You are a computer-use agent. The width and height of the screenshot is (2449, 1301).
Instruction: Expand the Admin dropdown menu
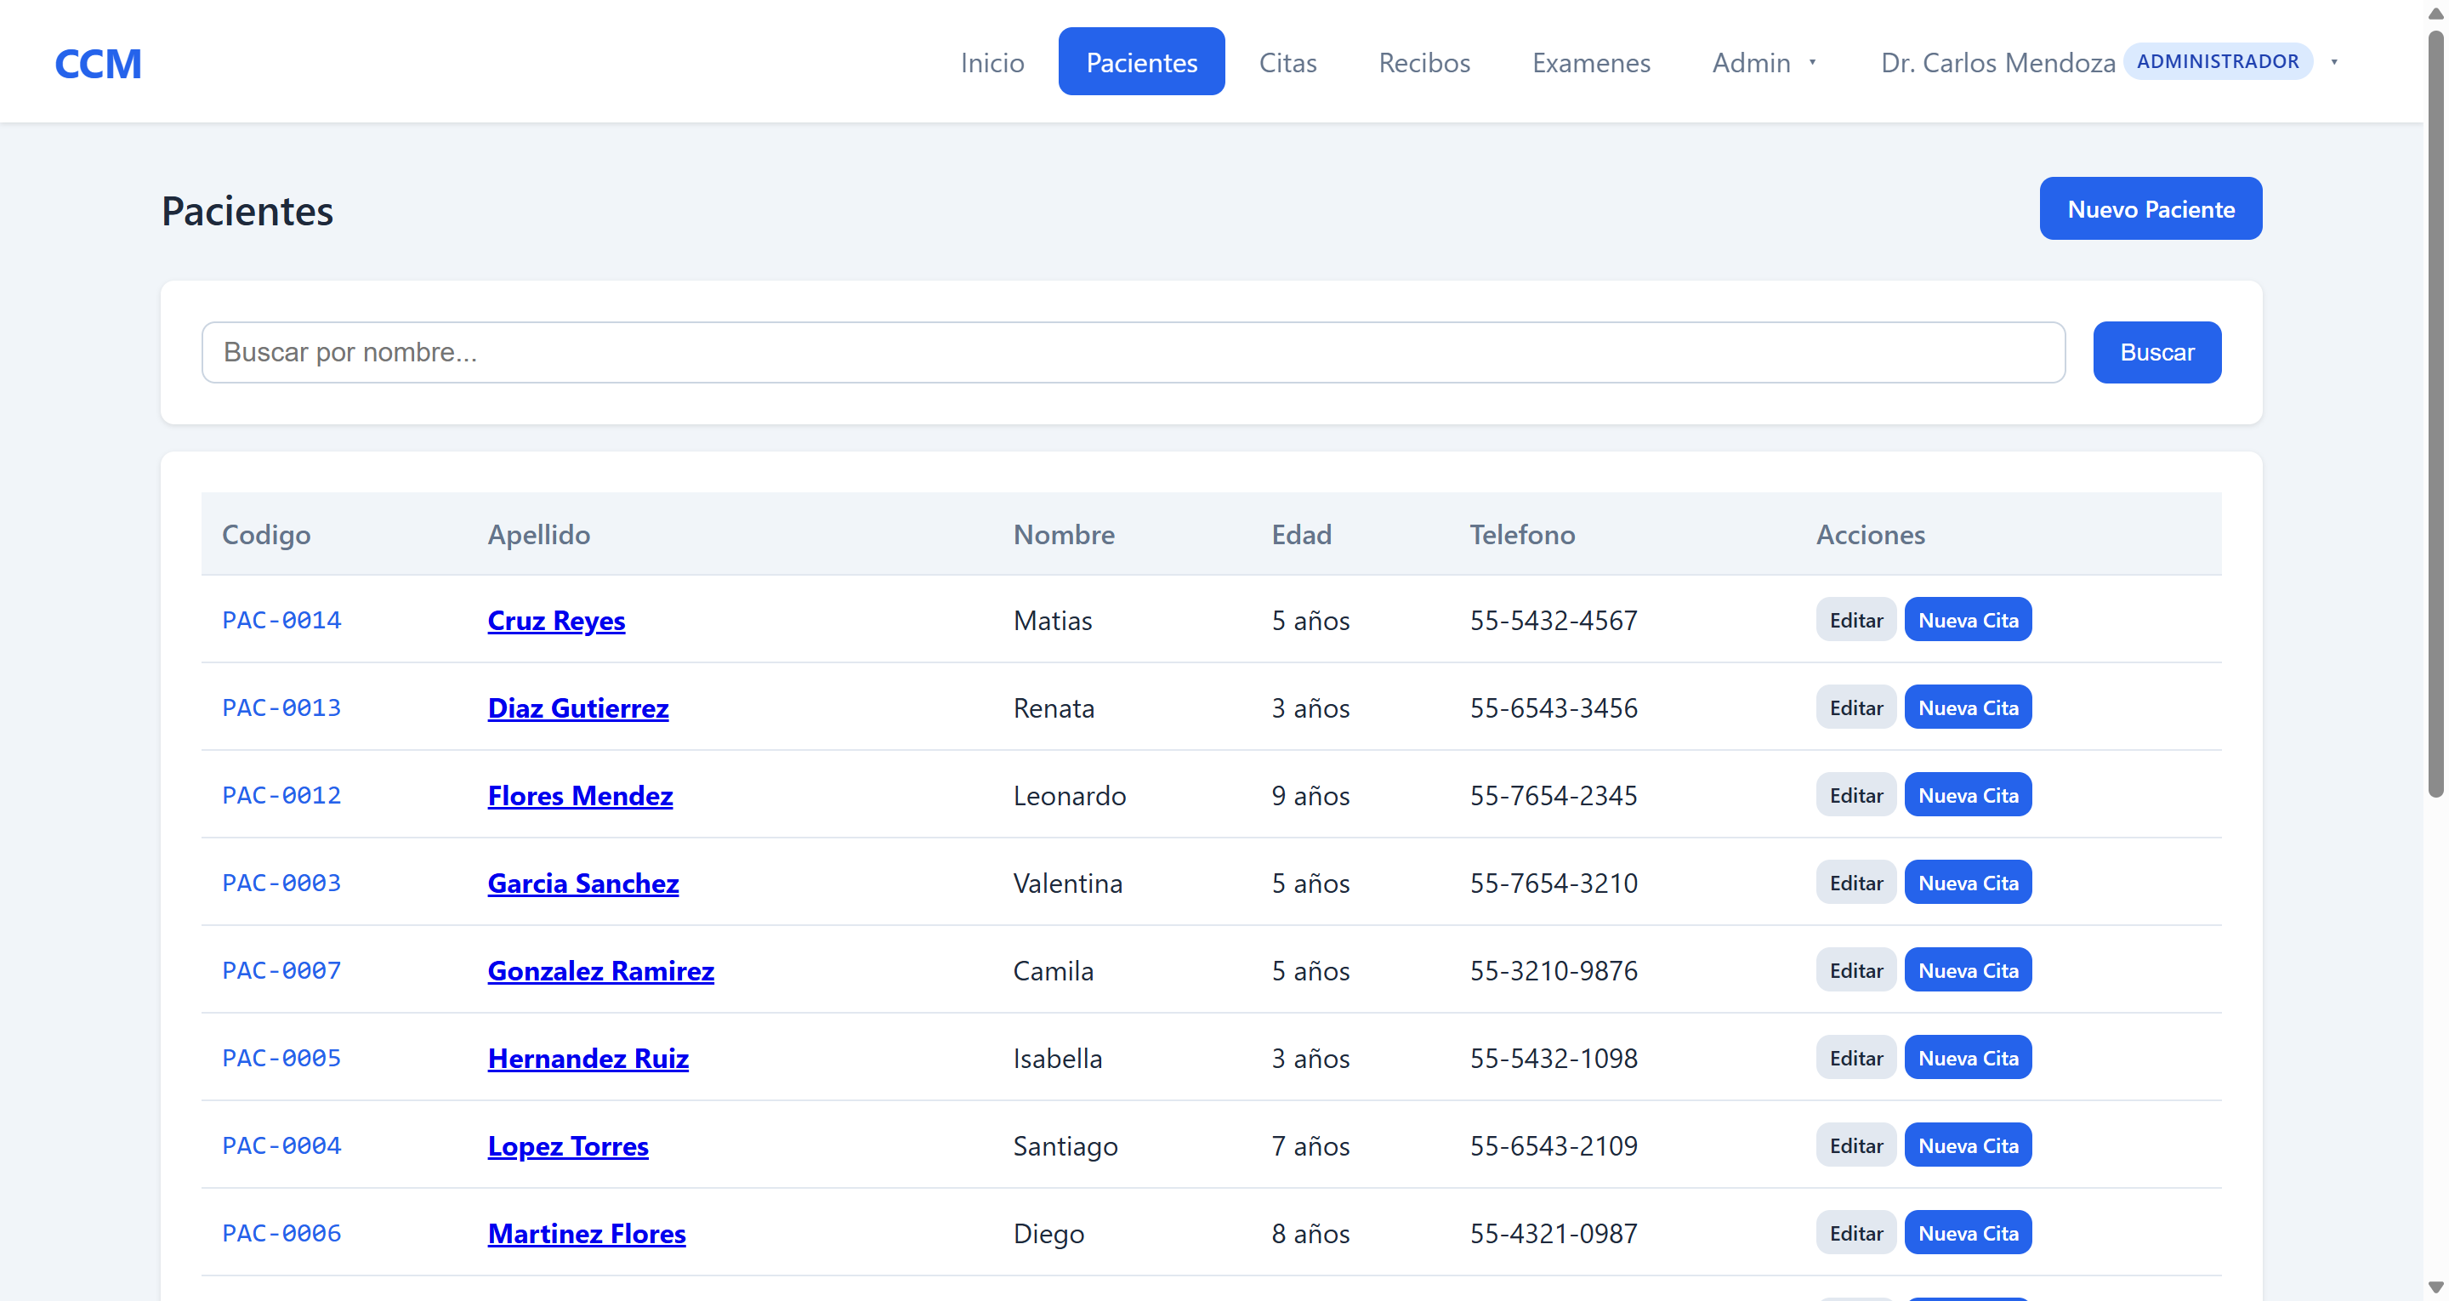(1764, 63)
